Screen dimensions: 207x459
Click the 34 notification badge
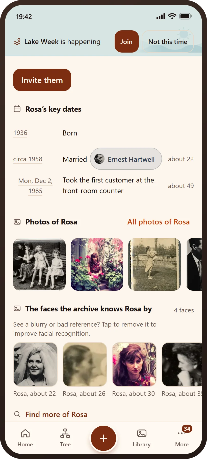point(187,429)
